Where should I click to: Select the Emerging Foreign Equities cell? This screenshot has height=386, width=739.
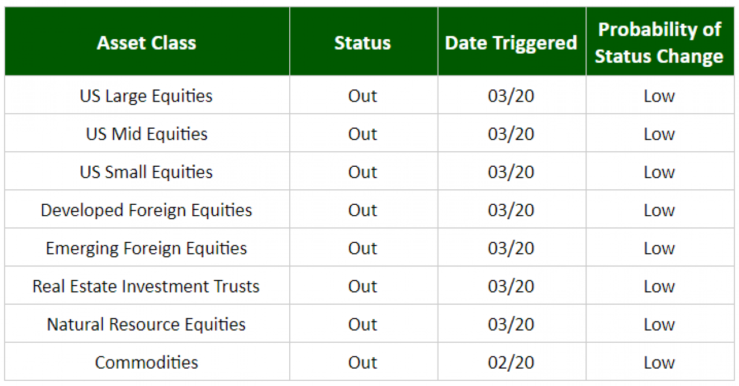(147, 248)
